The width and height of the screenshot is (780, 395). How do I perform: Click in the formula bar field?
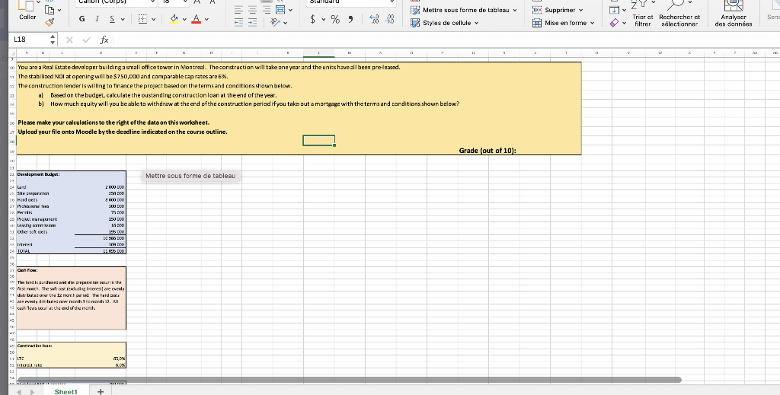tap(445, 40)
